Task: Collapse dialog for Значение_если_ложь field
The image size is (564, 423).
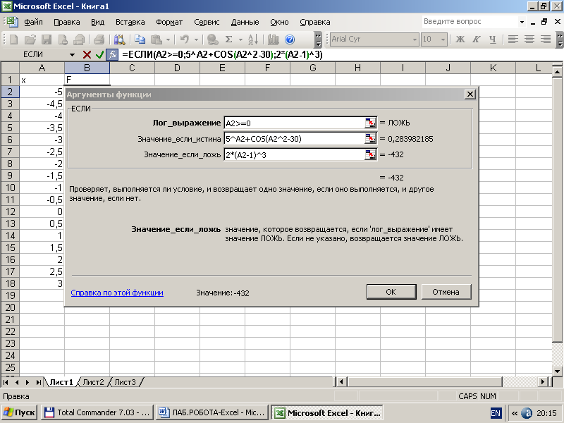Action: coord(370,154)
